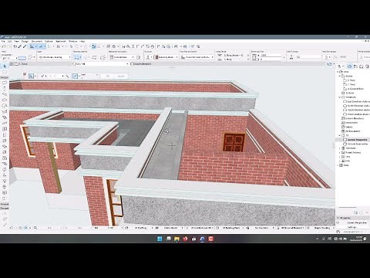Image resolution: width=370 pixels, height=278 pixels.
Task: Collapse the Properties section in Navigator
Action: click(338, 218)
